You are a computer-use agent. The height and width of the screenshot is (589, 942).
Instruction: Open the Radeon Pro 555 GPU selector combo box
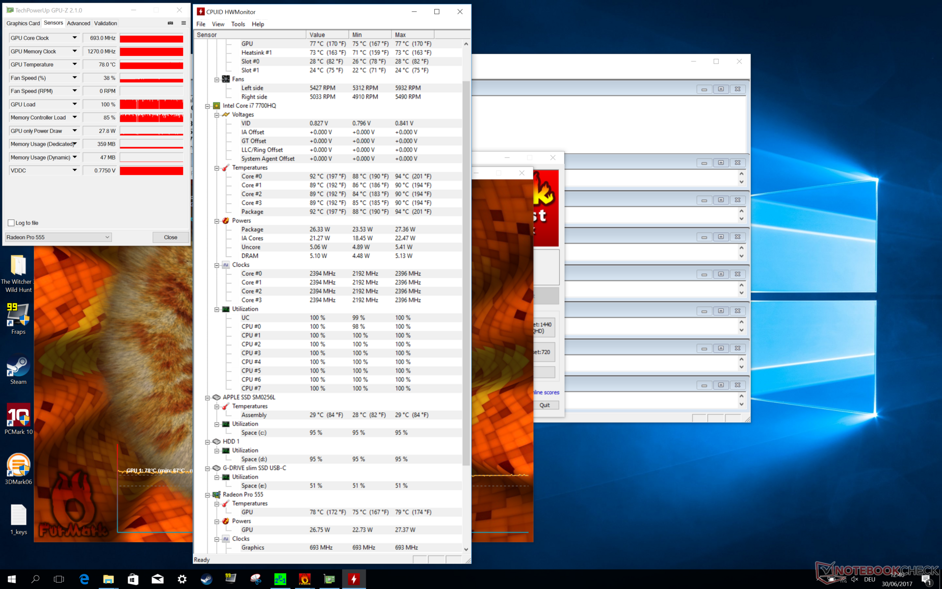58,237
